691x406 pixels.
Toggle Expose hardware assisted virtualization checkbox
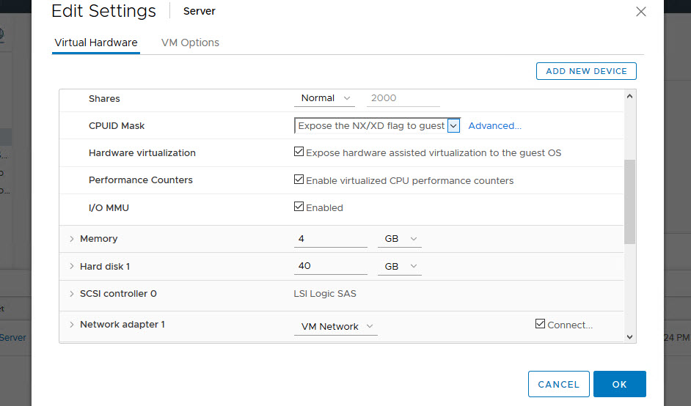click(x=299, y=152)
